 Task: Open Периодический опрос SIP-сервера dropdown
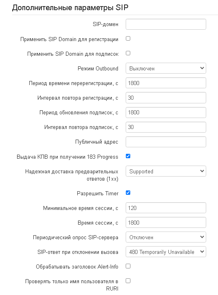[x=166, y=237]
